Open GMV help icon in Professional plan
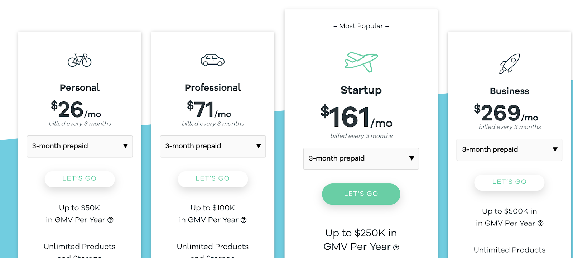This screenshot has height=258, width=573. coord(244,220)
